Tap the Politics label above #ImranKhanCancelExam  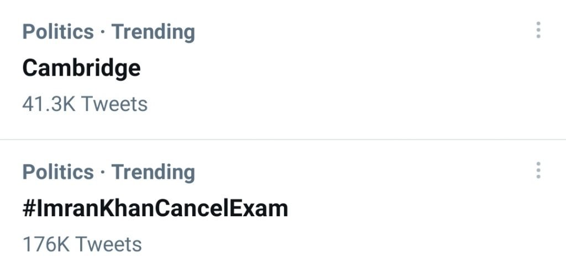(58, 172)
